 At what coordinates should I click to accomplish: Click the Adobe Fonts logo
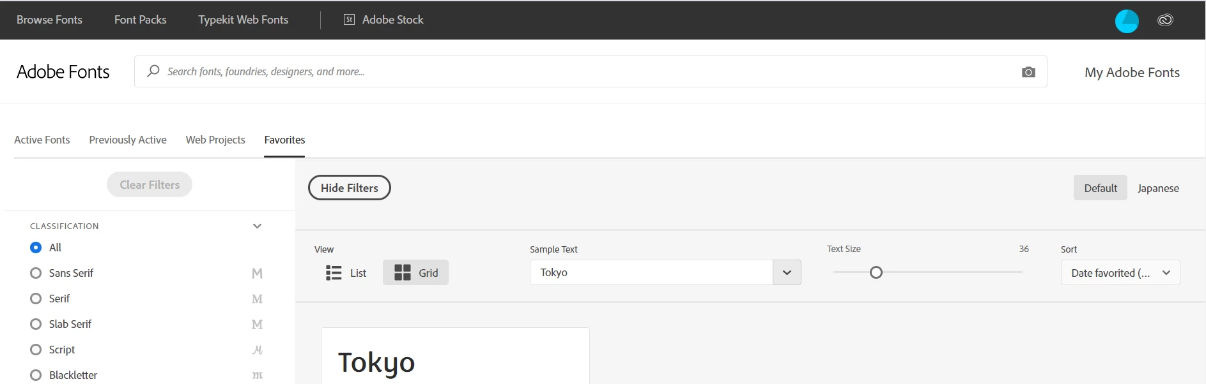coord(63,71)
